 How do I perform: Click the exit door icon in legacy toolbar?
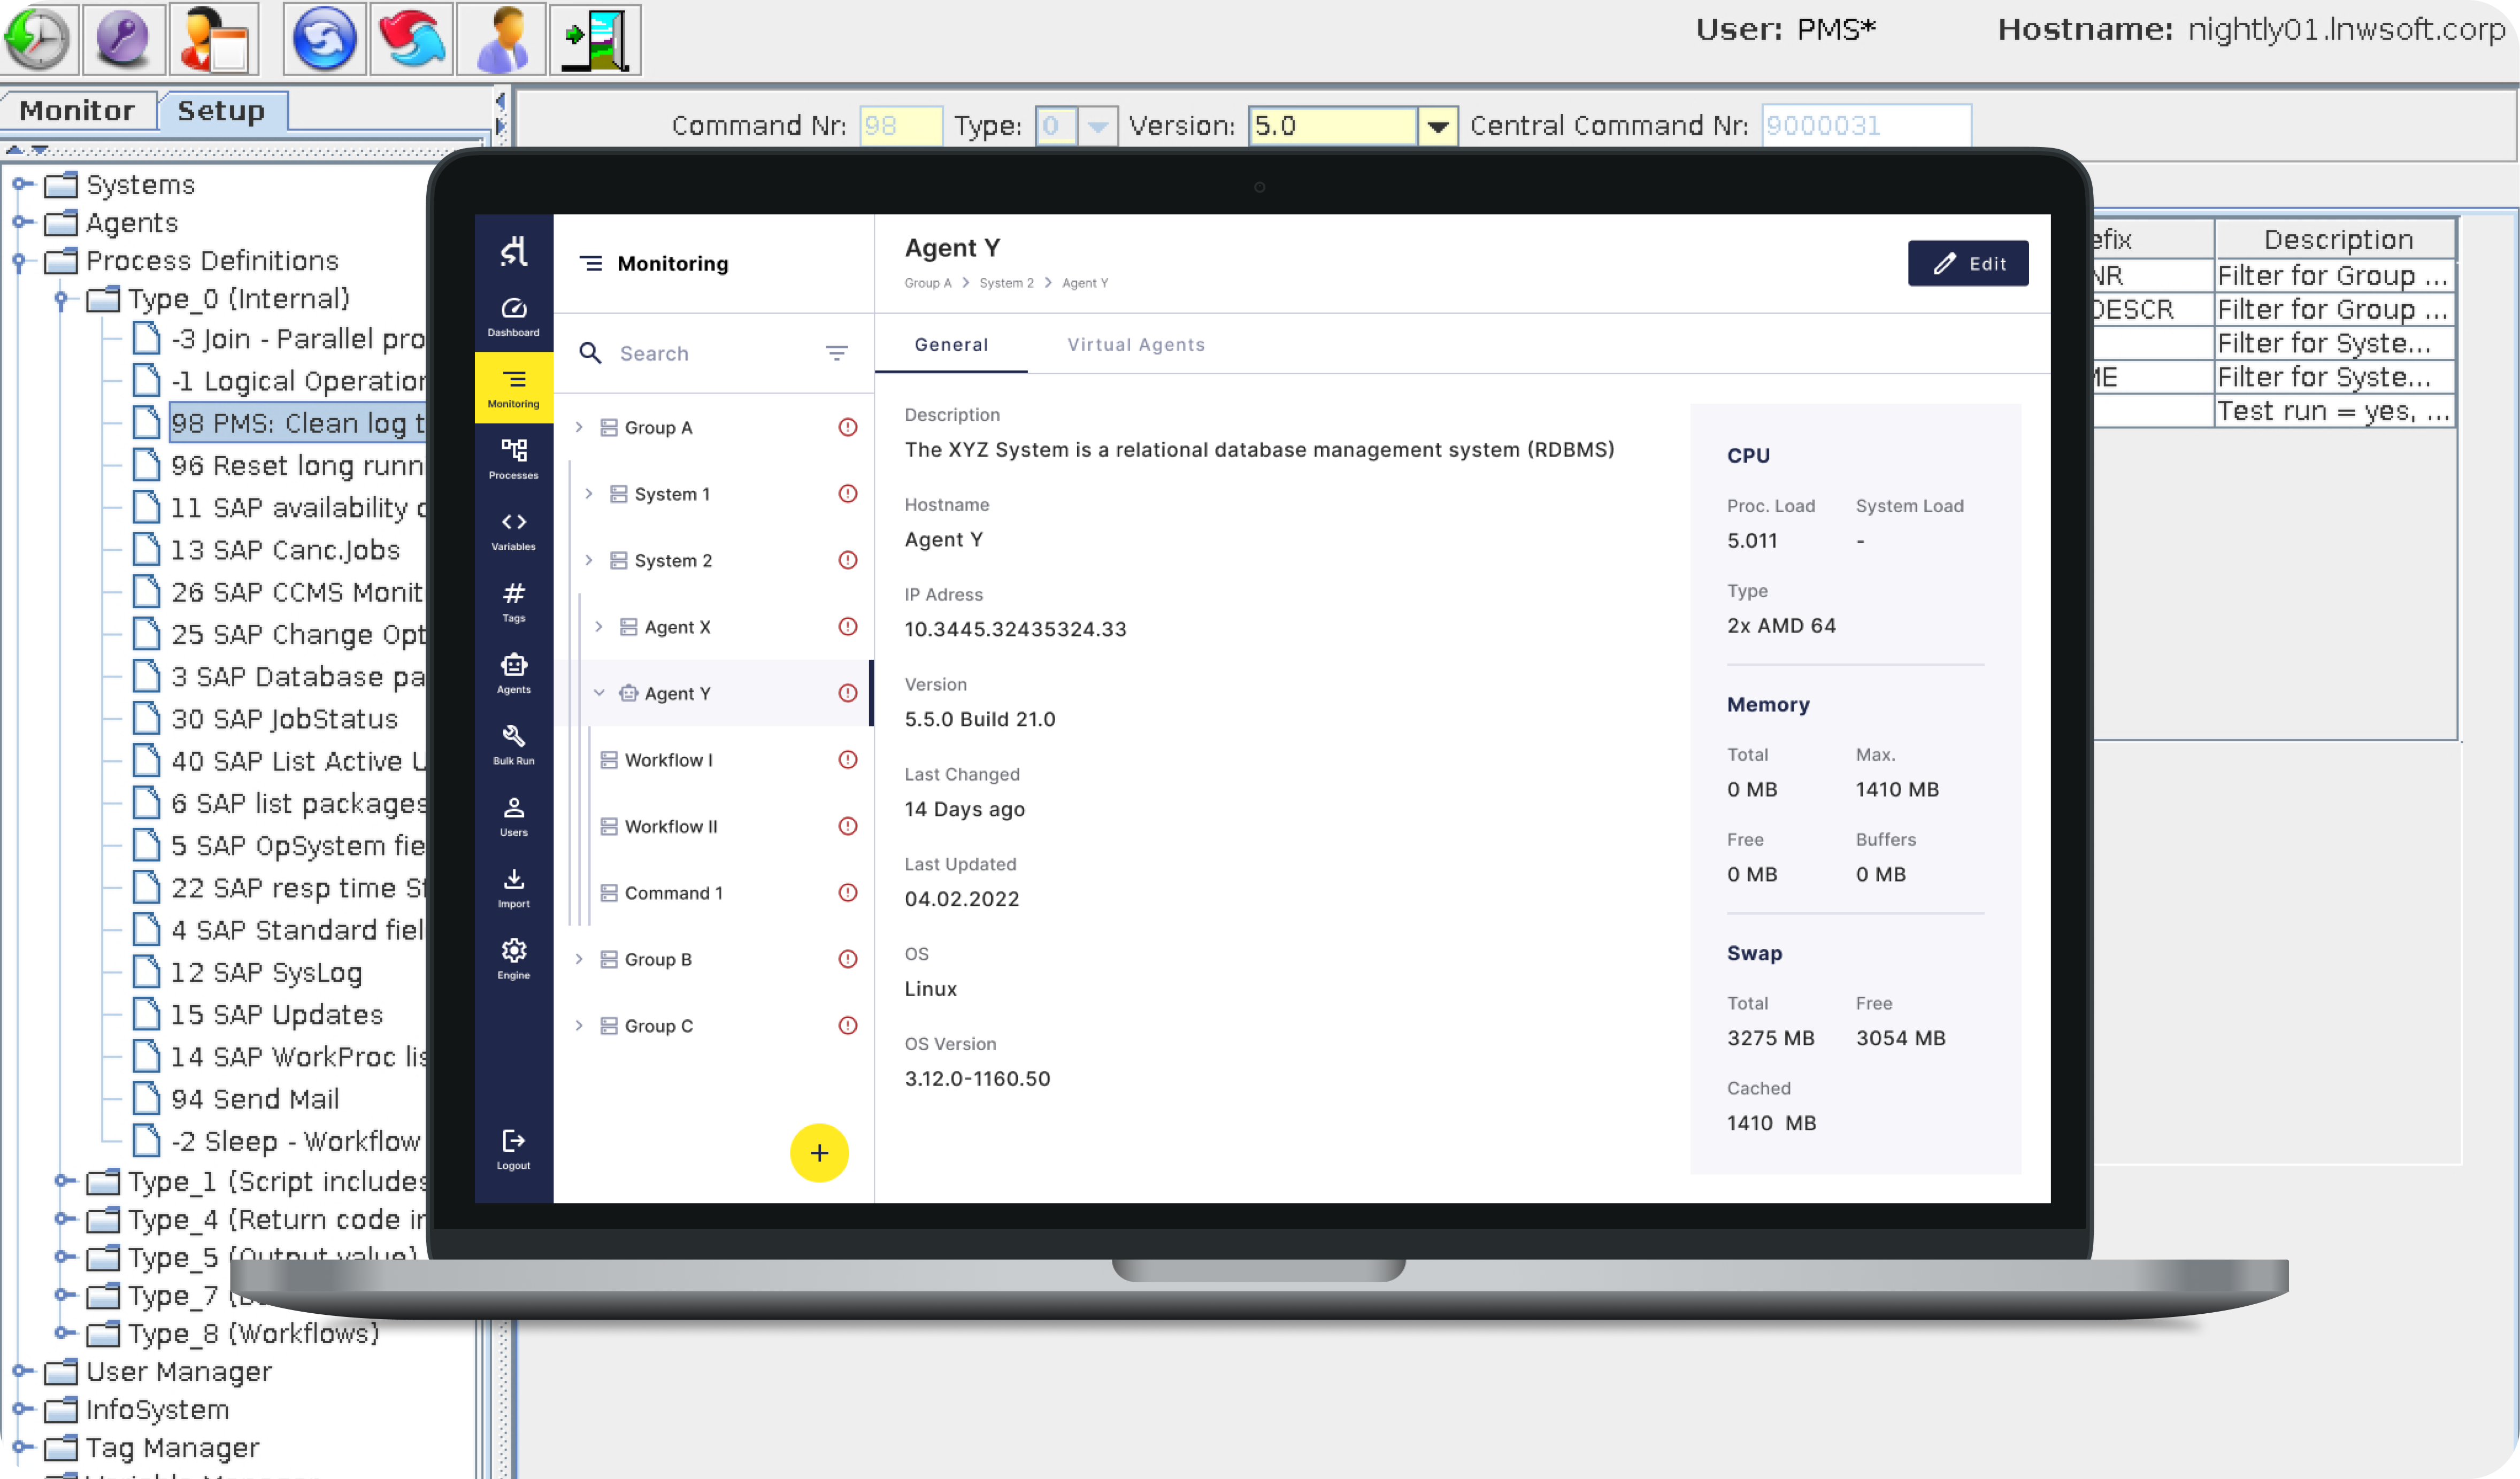[x=595, y=39]
